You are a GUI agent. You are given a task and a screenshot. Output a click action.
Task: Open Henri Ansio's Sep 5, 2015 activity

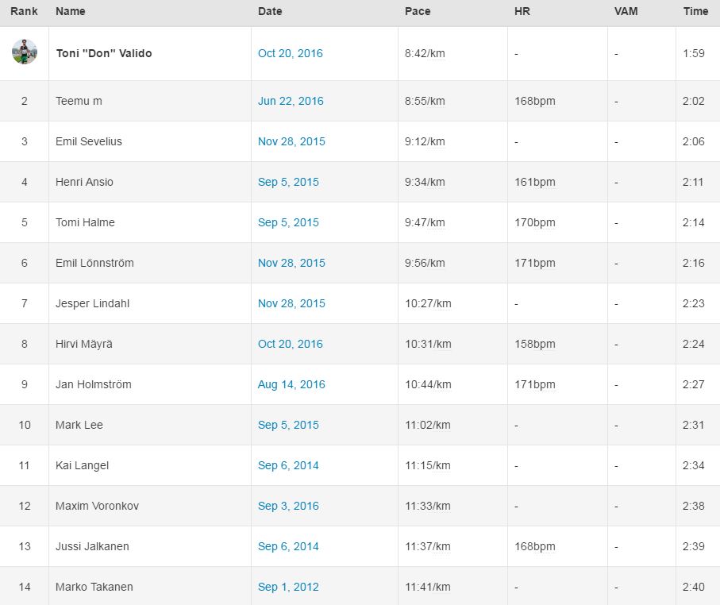pyautogui.click(x=287, y=182)
